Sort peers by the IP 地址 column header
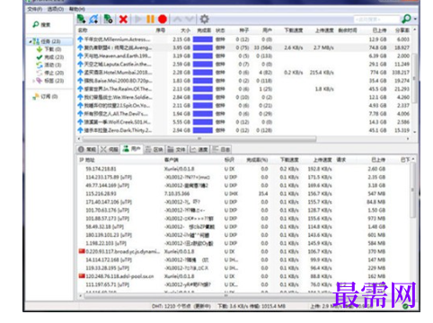Image resolution: width=433 pixels, height=323 pixels. click(x=87, y=160)
